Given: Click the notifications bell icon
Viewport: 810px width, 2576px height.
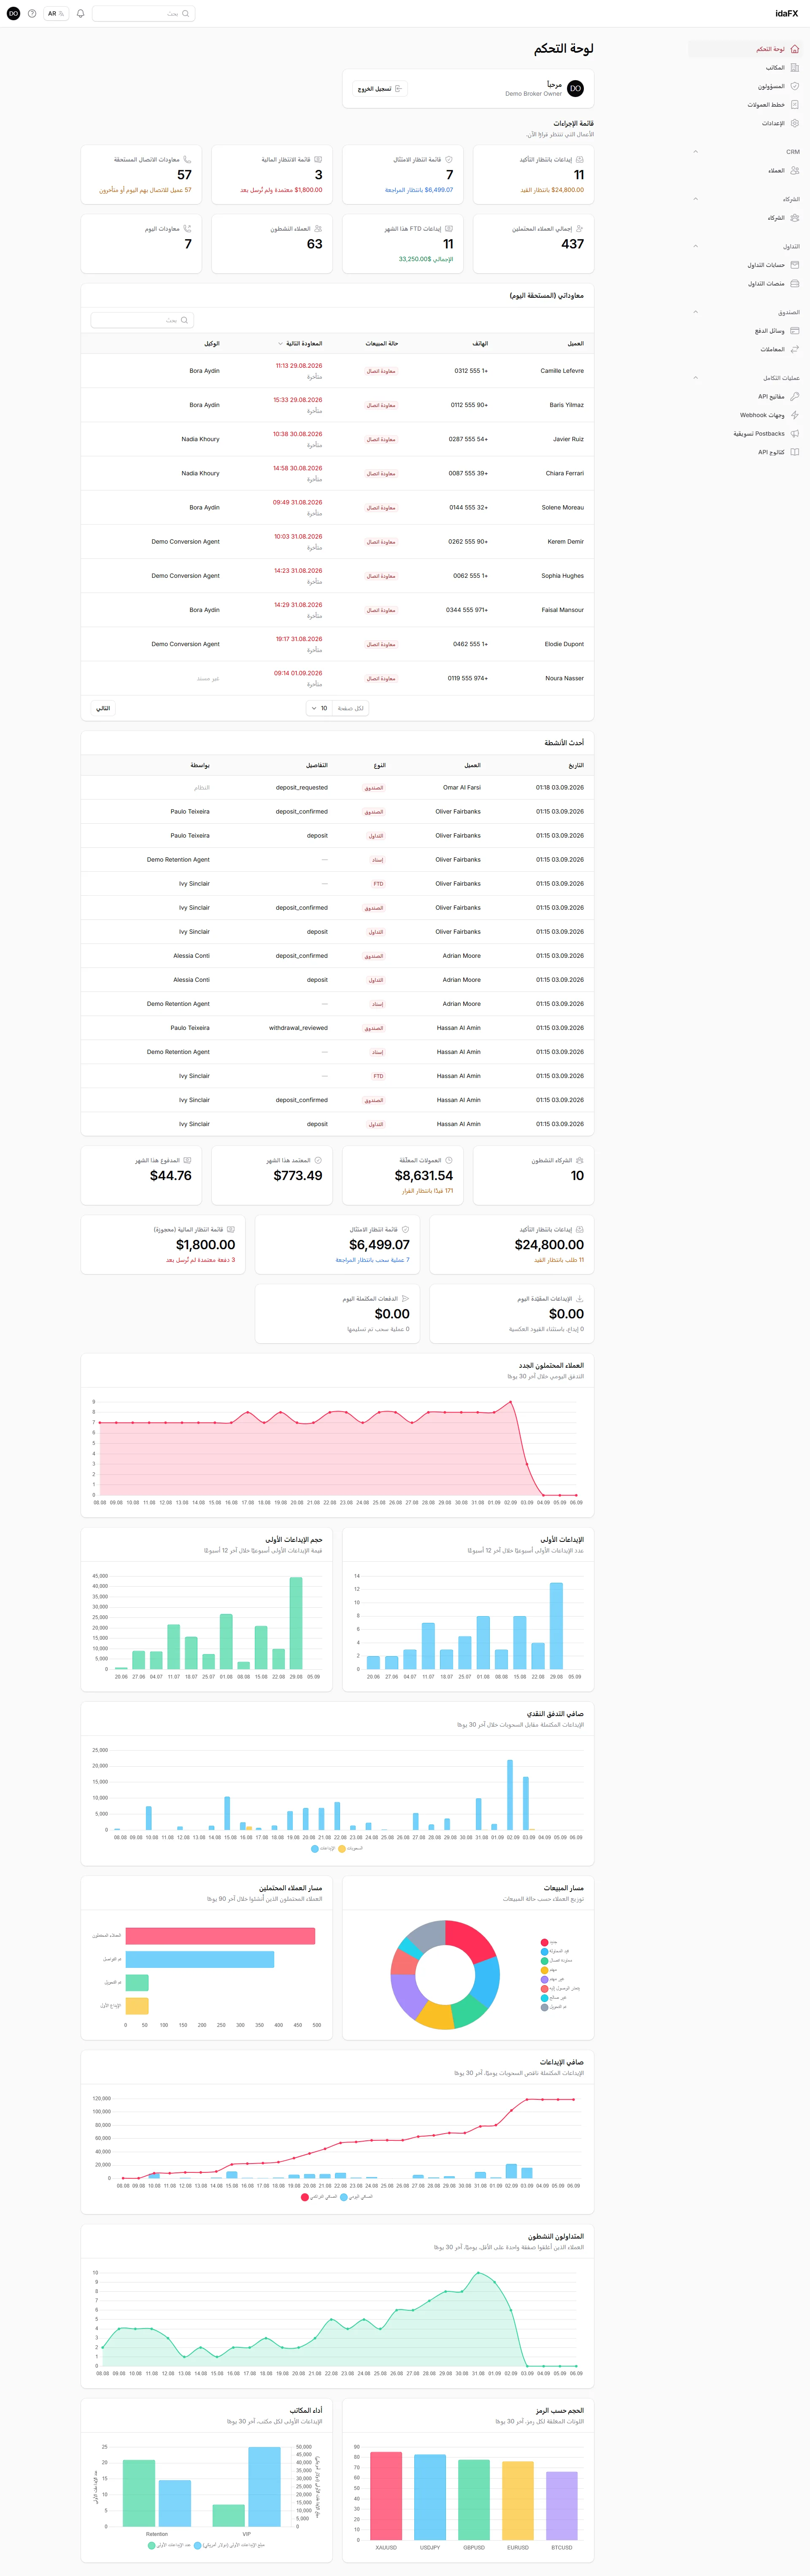Looking at the screenshot, I should pos(80,14).
